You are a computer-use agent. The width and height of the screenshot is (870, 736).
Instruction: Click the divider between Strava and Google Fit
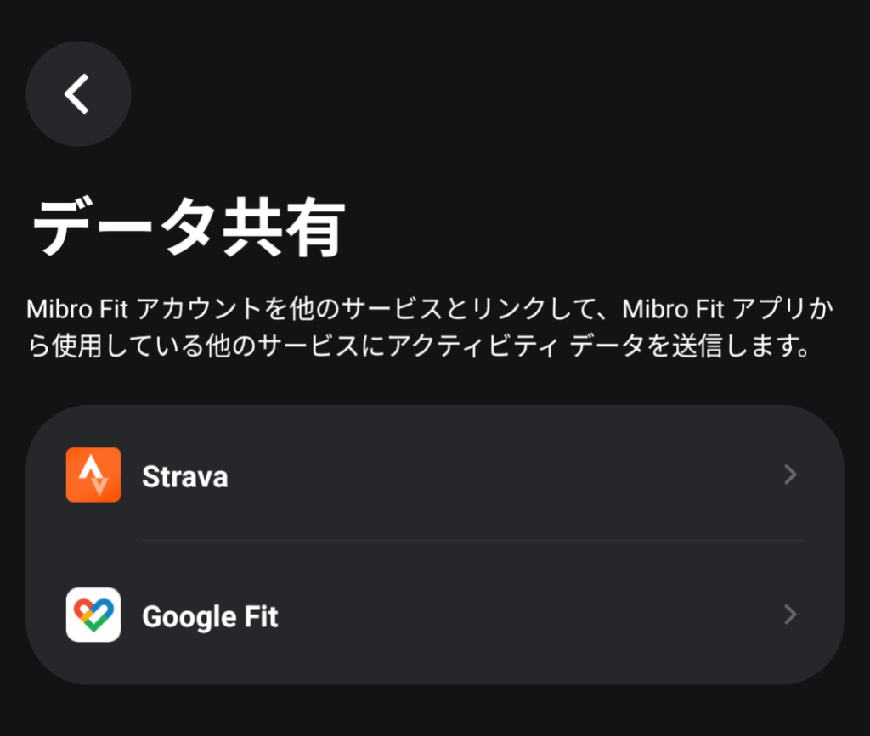point(472,541)
